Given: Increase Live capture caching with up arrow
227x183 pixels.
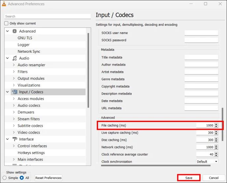Looking at the screenshot, I should coord(216,132).
